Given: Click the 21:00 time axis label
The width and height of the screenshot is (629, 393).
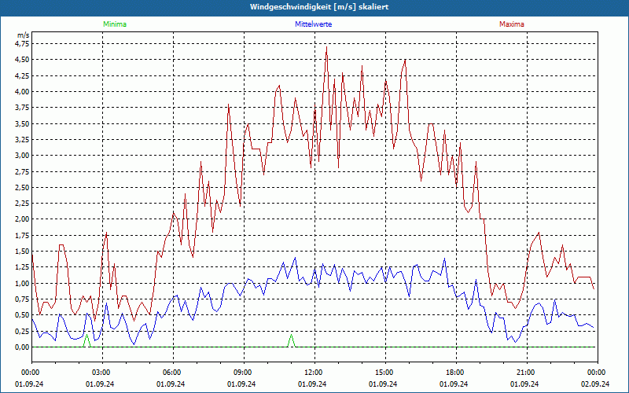Looking at the screenshot, I should 524,373.
